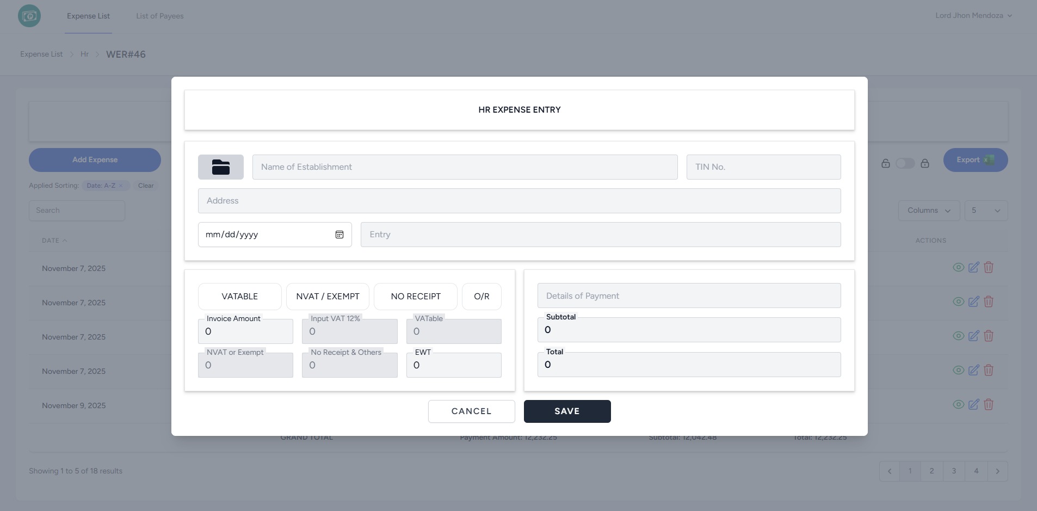Sort by the DATE column header
Screen dimensions: 1037x511
point(54,241)
